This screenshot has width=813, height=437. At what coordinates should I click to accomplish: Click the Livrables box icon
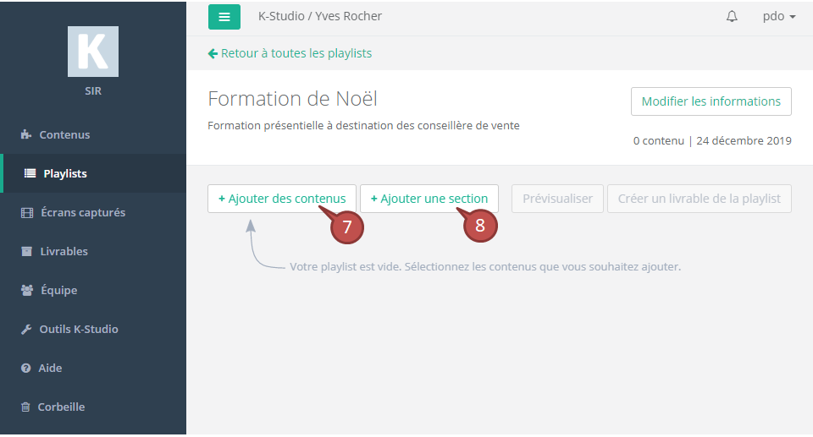click(26, 251)
